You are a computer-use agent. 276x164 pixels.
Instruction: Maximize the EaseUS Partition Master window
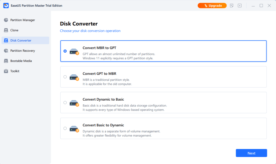tap(261, 6)
